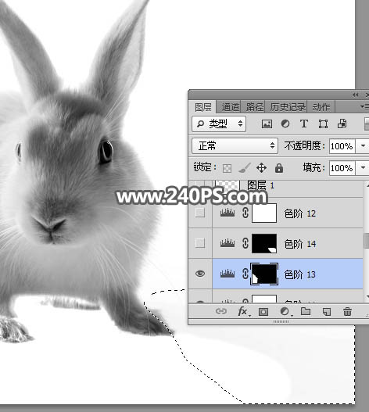
Task: Click lock all padlock icon
Action: point(279,168)
